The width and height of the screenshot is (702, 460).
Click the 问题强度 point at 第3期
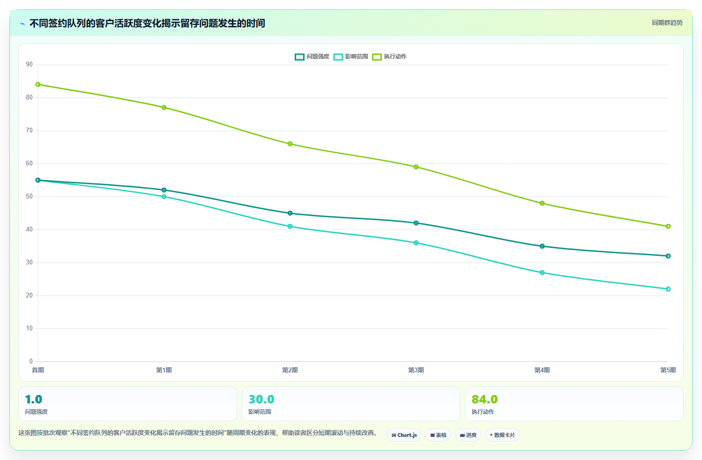point(416,223)
